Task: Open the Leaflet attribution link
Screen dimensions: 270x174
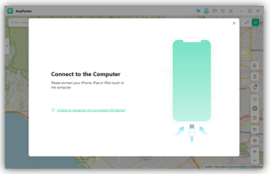Action: [x=208, y=167]
